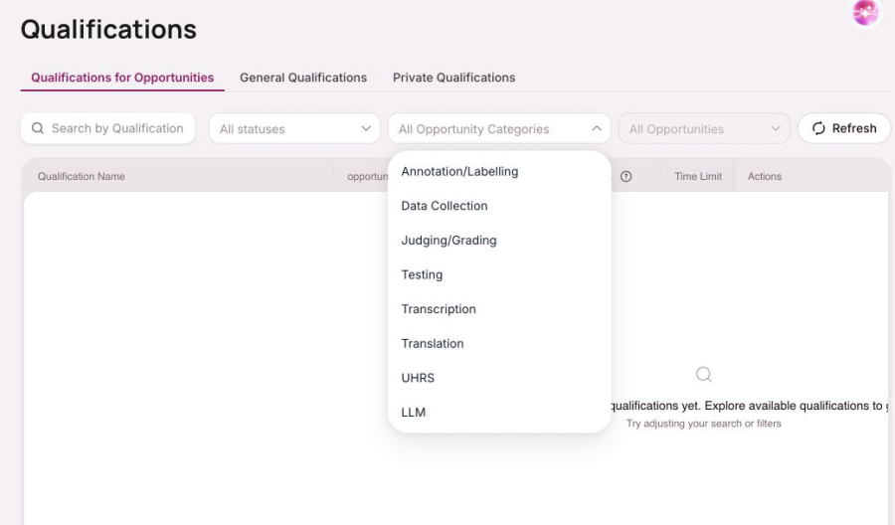The height and width of the screenshot is (525, 895).
Task: Click the empty-state search icon above the message
Action: coord(703,374)
